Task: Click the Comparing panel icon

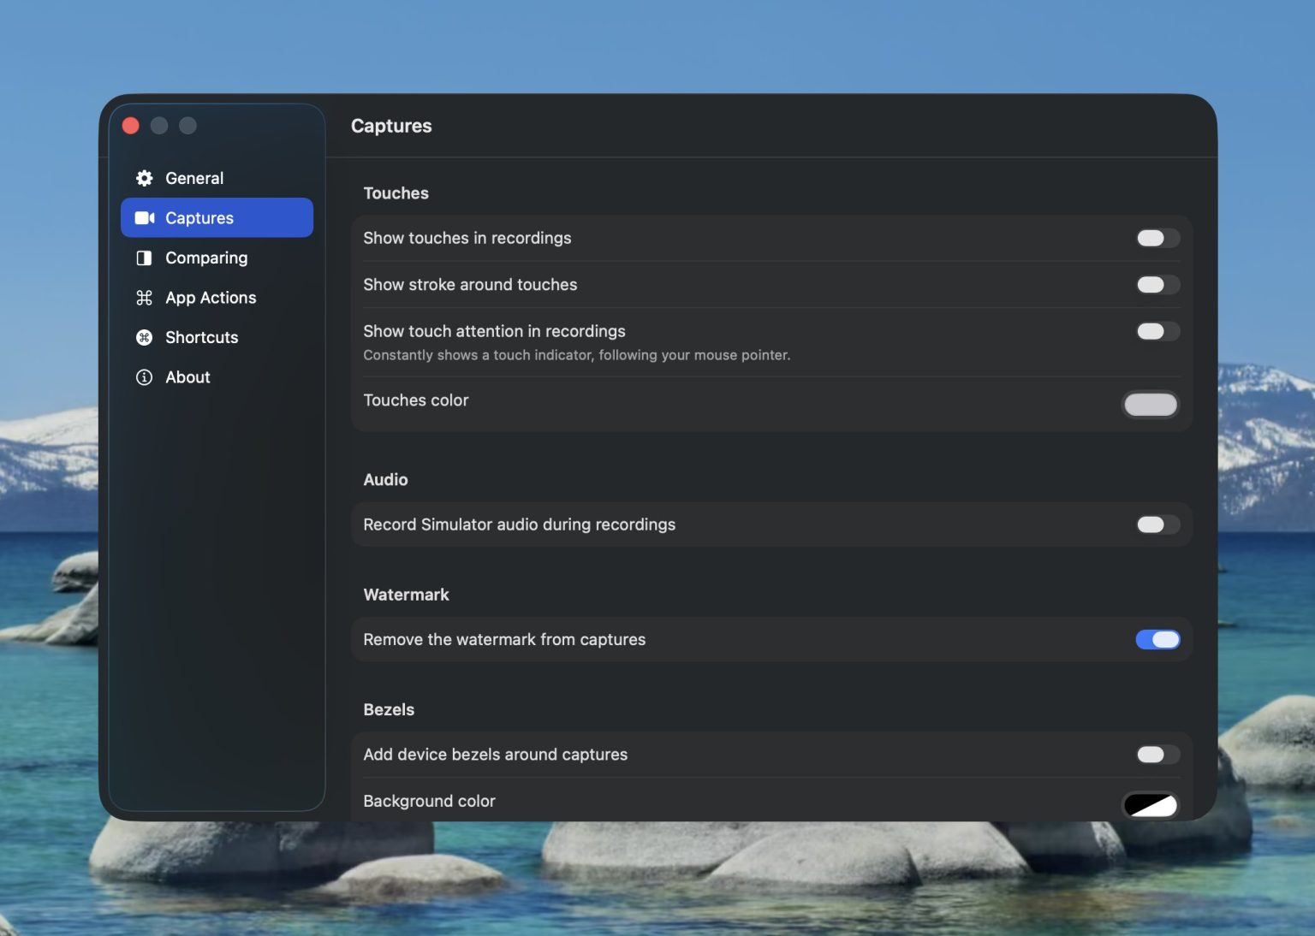Action: click(x=144, y=258)
